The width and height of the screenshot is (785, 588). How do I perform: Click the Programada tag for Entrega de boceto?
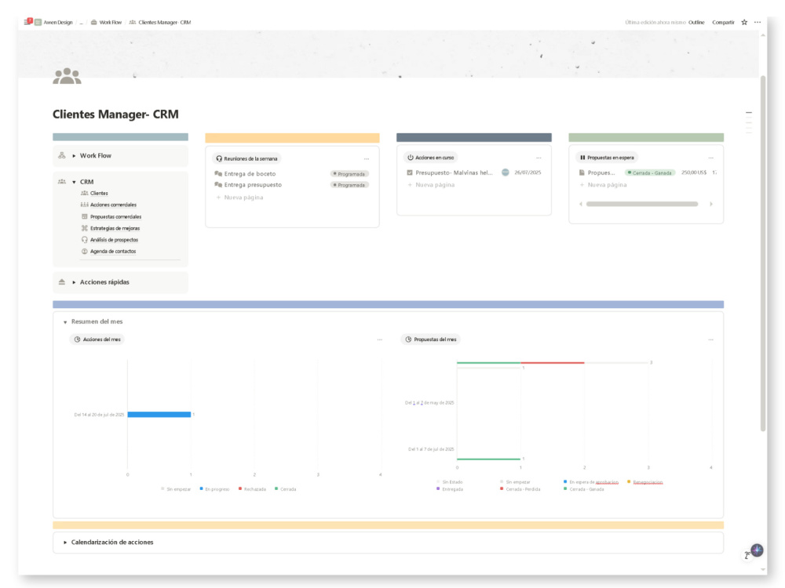349,174
